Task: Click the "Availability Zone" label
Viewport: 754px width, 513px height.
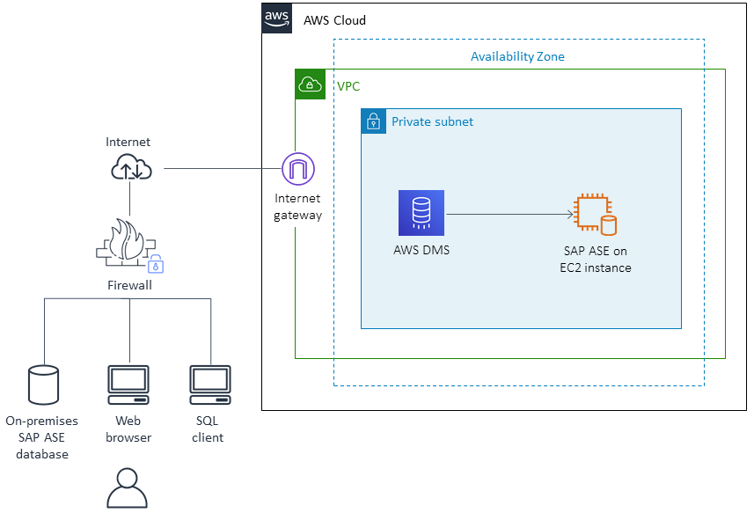Action: 517,56
